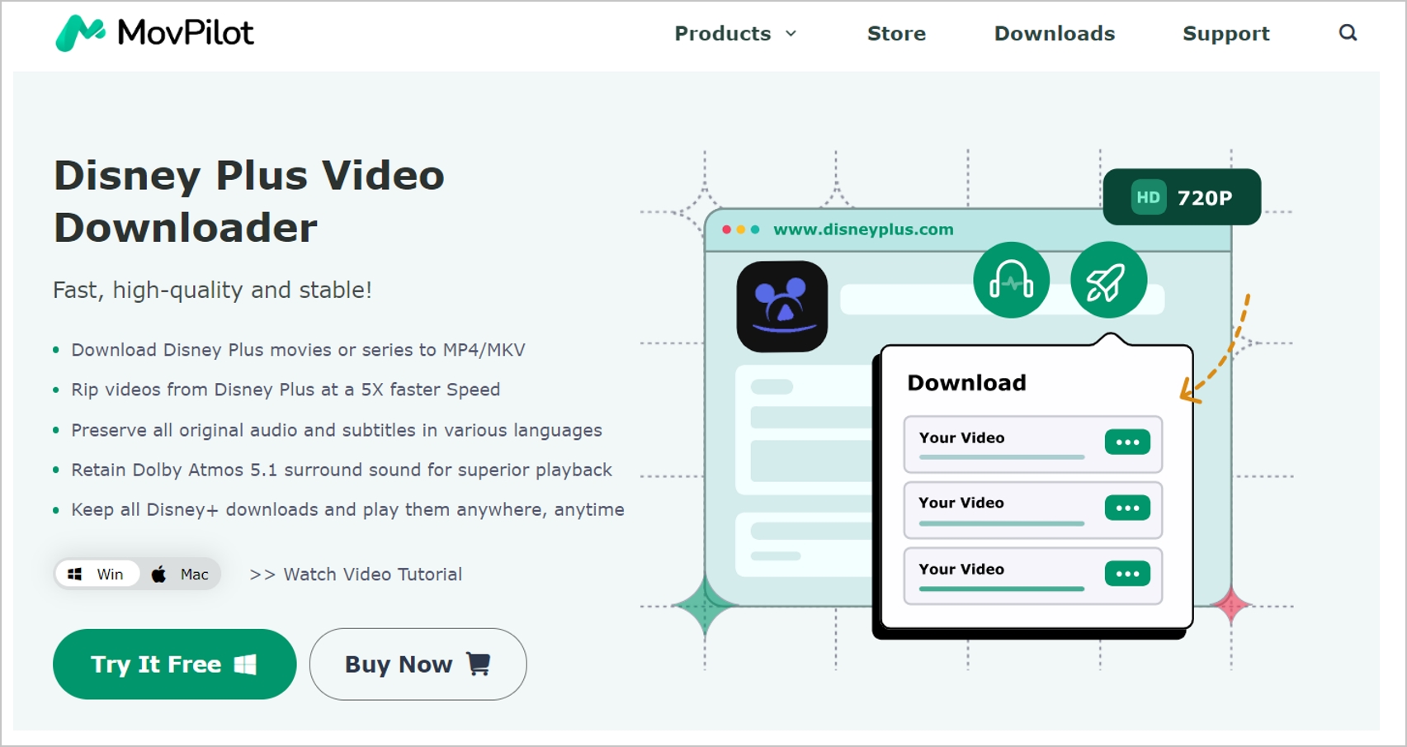
Task: Open the Store menu item
Action: (x=896, y=34)
